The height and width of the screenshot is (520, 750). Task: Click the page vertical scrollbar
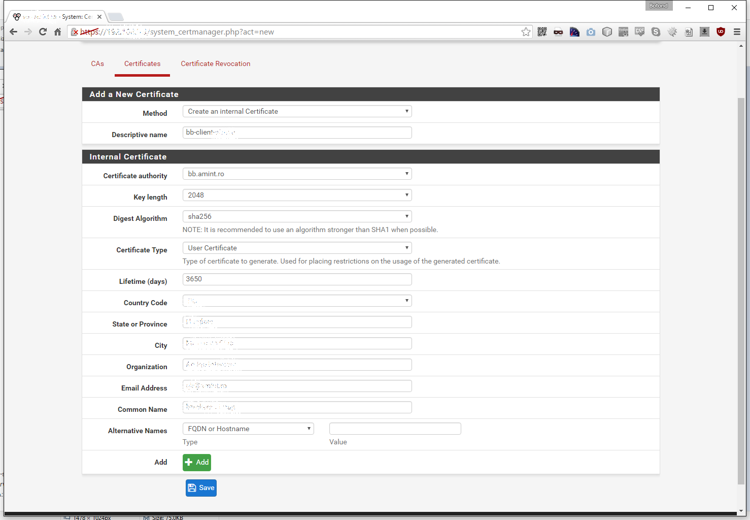pos(741,290)
